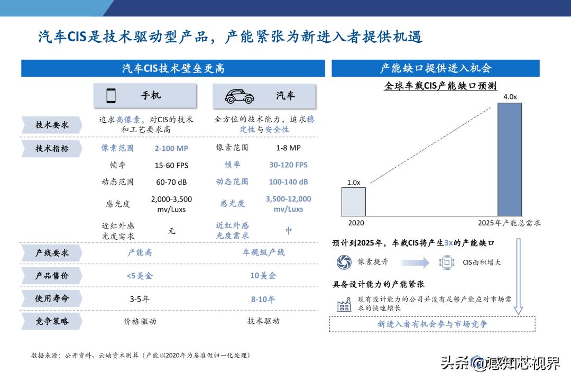Select the dark blue 4.0x chart bar
The image size is (571, 381).
pyautogui.click(x=509, y=160)
